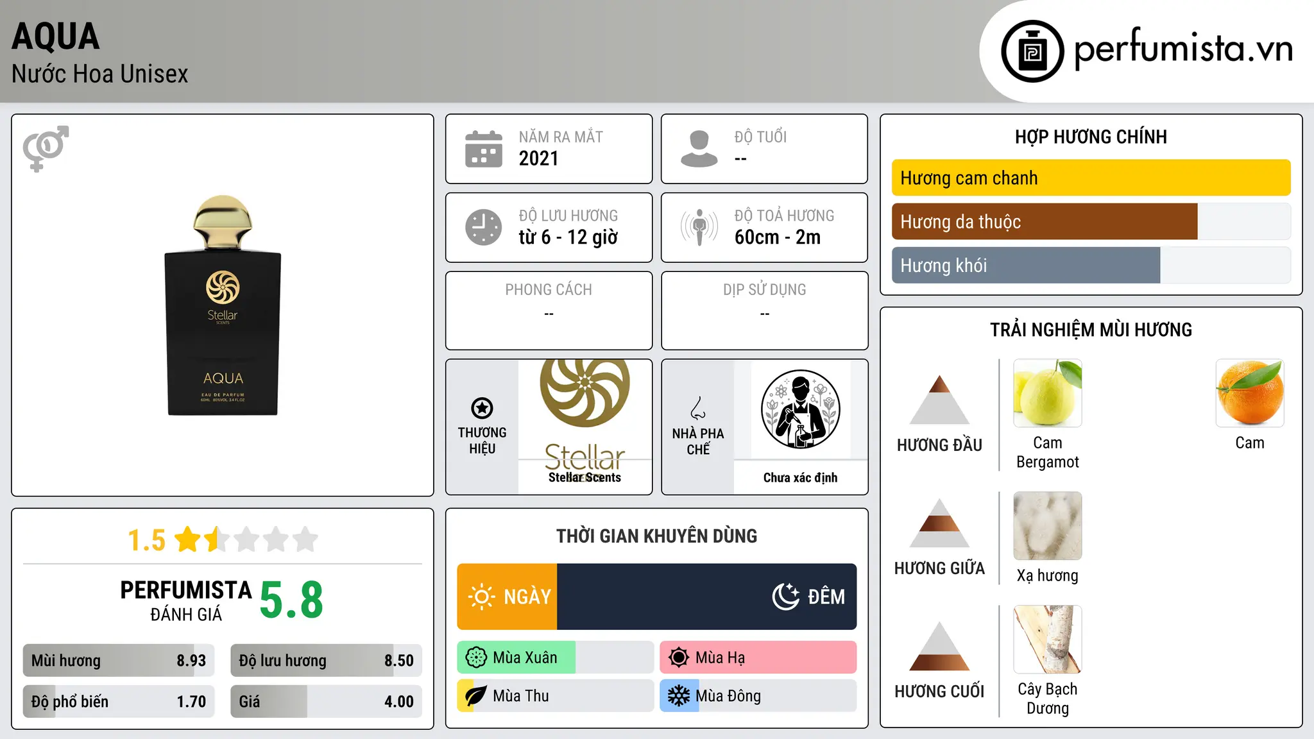Click the Hương cuối pyramid icon
This screenshot has width=1314, height=739.
pyautogui.click(x=939, y=646)
